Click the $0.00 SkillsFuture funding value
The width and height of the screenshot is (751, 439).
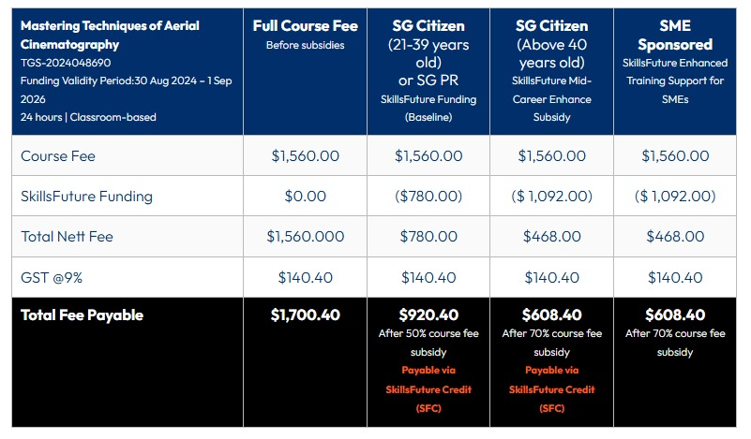[x=304, y=197]
